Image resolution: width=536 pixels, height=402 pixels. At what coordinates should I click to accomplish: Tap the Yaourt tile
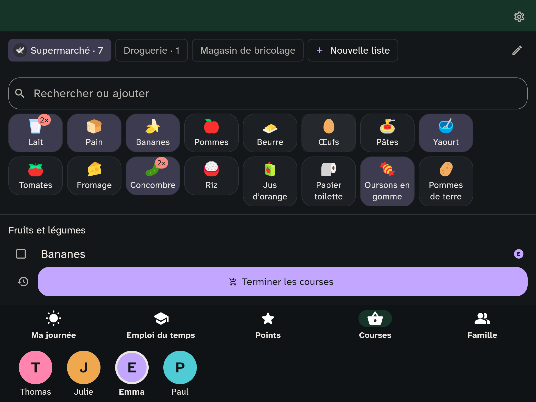[x=446, y=133]
